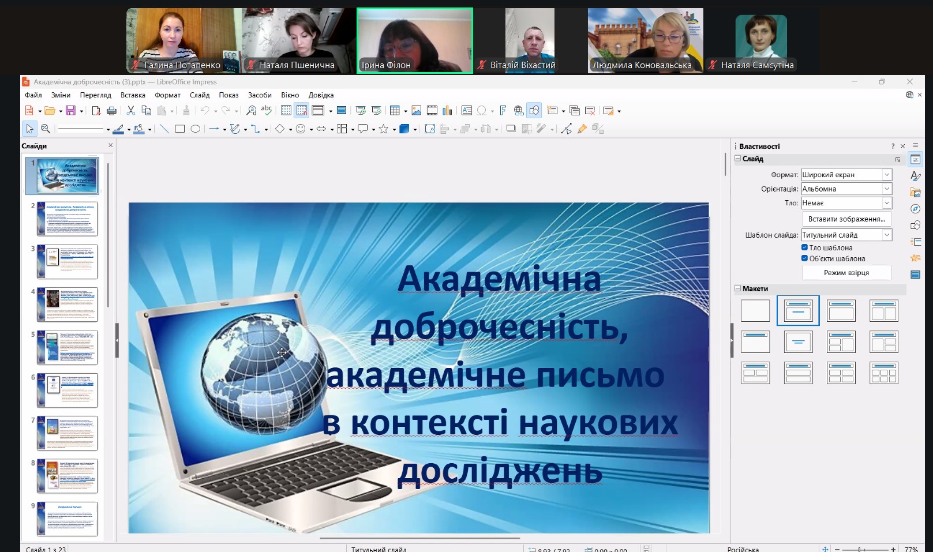The height and width of the screenshot is (552, 933).
Task: Select the Rectangle drawing tool
Action: tap(180, 129)
